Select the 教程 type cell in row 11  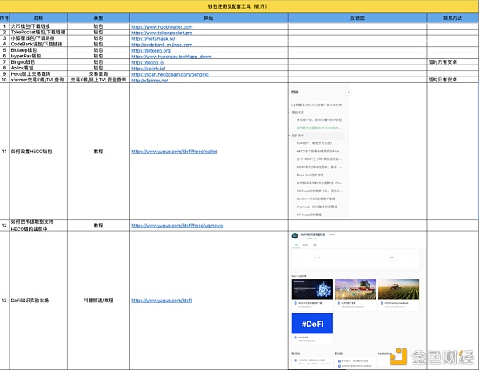[x=98, y=152]
